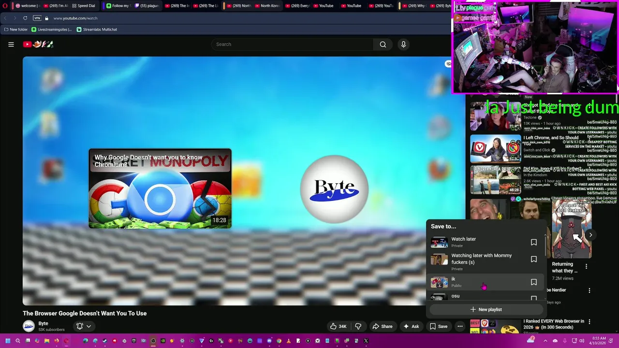The height and width of the screenshot is (348, 619).
Task: Switch to the 'welcome' browser tab
Action: (x=28, y=6)
